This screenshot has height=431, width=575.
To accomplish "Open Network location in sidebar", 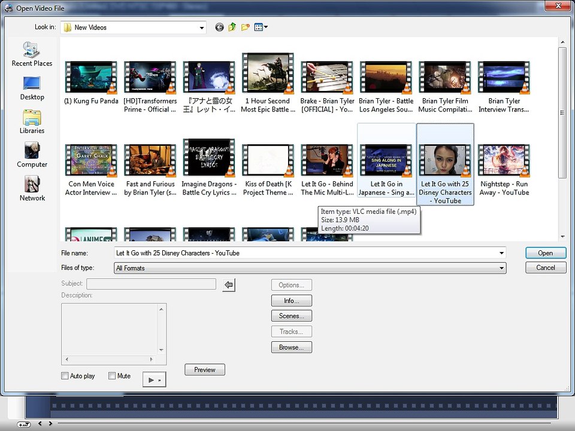I will [32, 189].
